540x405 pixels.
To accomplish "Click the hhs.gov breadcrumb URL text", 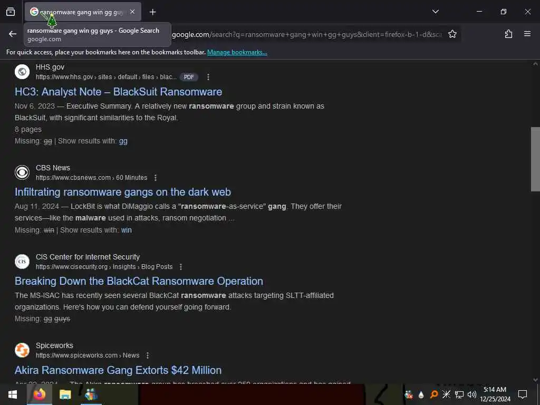I will [x=106, y=77].
